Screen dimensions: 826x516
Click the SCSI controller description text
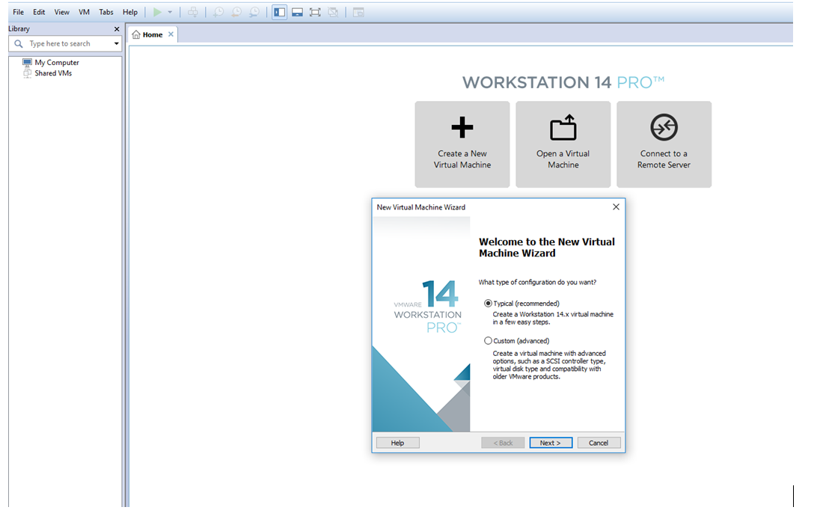[549, 365]
